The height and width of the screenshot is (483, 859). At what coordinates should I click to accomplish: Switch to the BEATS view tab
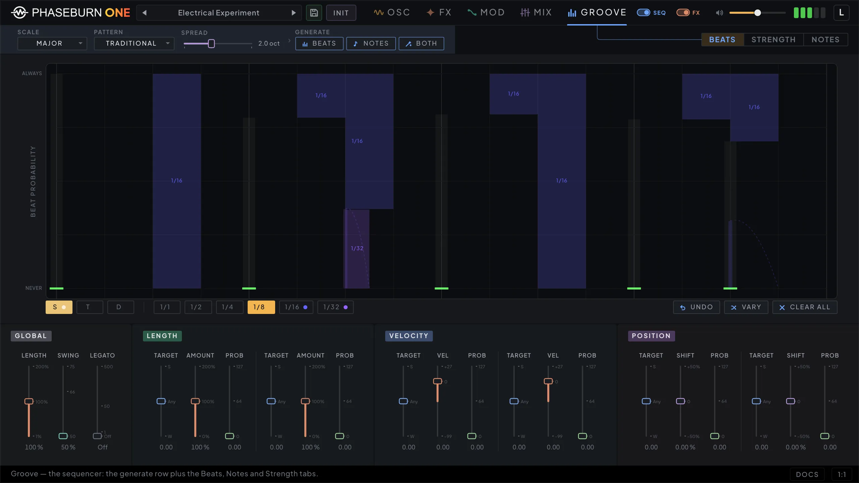coord(722,40)
